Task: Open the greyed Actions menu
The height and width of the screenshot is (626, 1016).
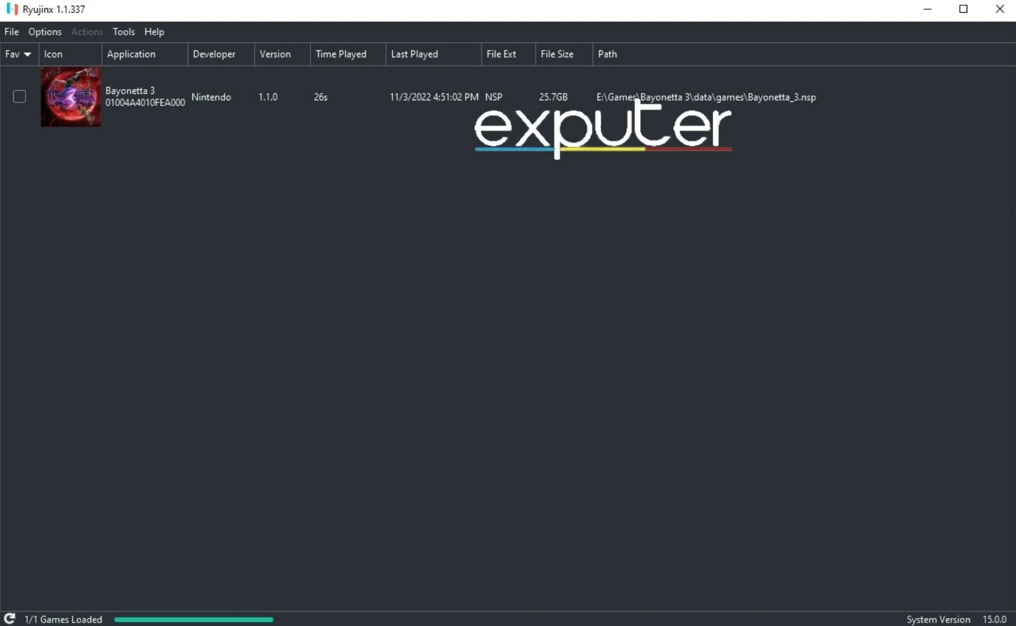Action: pos(87,32)
